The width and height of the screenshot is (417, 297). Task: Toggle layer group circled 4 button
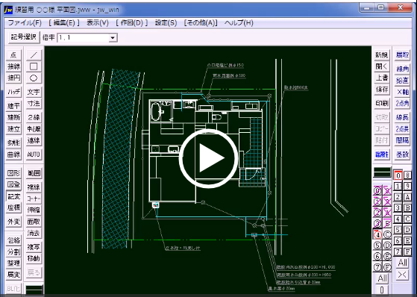click(377, 235)
